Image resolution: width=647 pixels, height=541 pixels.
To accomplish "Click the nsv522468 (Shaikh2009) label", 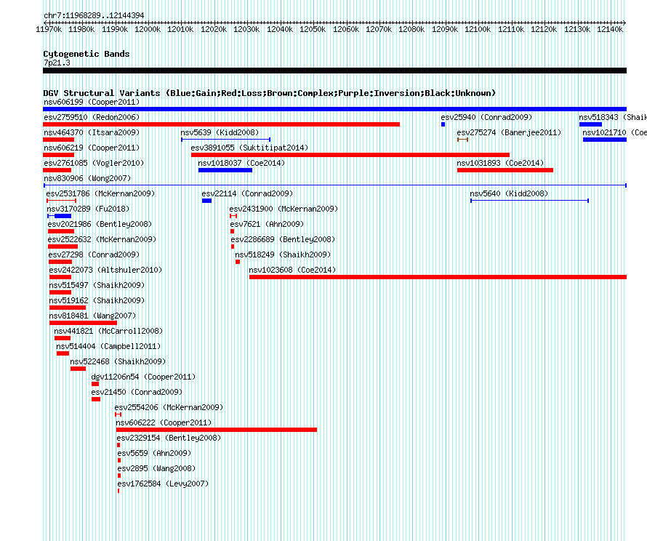I will point(118,361).
